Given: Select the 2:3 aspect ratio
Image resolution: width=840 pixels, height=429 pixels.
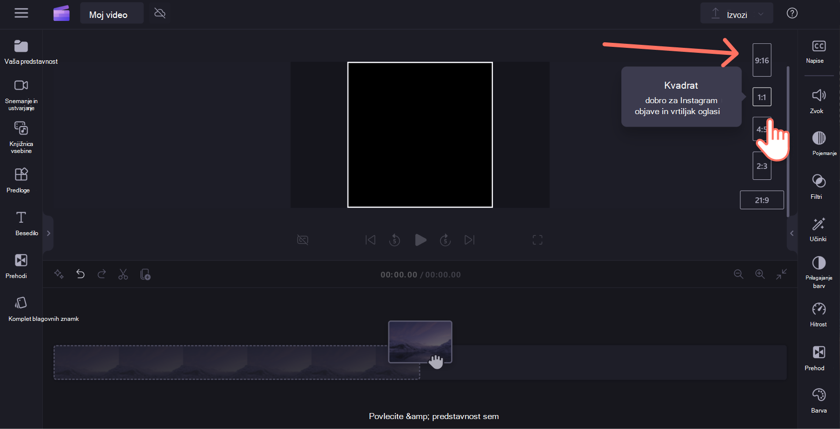Looking at the screenshot, I should tap(762, 166).
